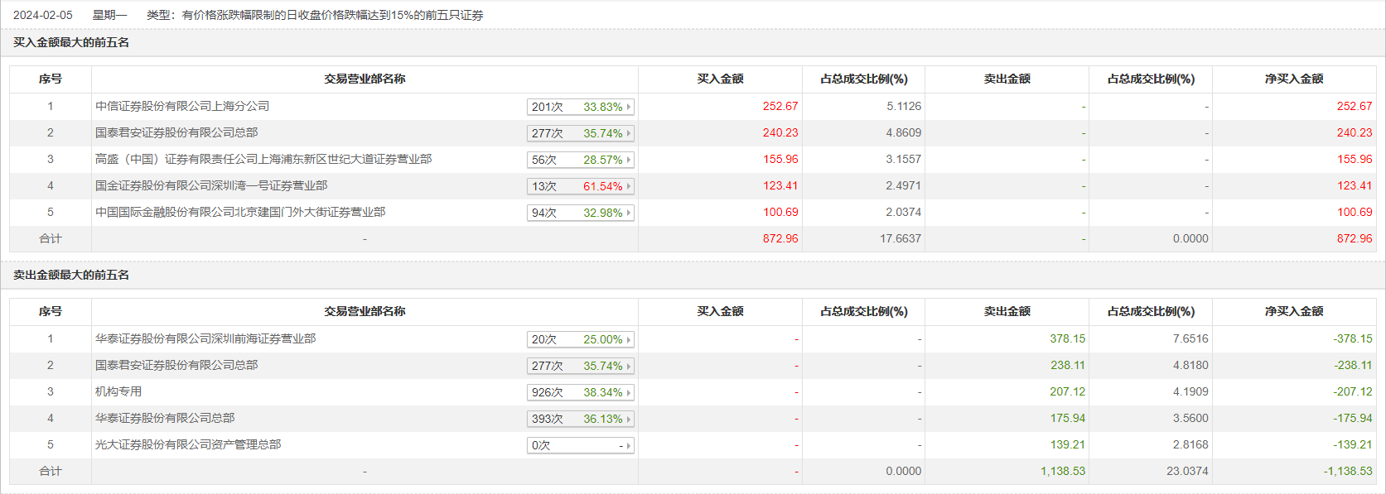This screenshot has width=1386, height=494.
Task: Click 国金证券深圳湾一号证券营业部 link
Action: [x=210, y=185]
